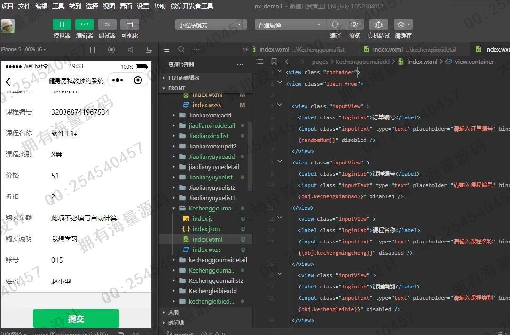Click the simulator record circle icon
The width and height of the screenshot is (510, 335).
pyautogui.click(x=111, y=50)
